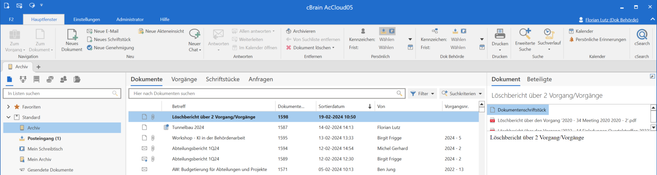Switch to the Vorgänge tab
657x175 pixels.
tap(184, 79)
